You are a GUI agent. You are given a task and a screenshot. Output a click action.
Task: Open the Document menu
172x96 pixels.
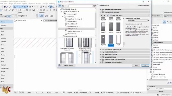(x=17, y=4)
